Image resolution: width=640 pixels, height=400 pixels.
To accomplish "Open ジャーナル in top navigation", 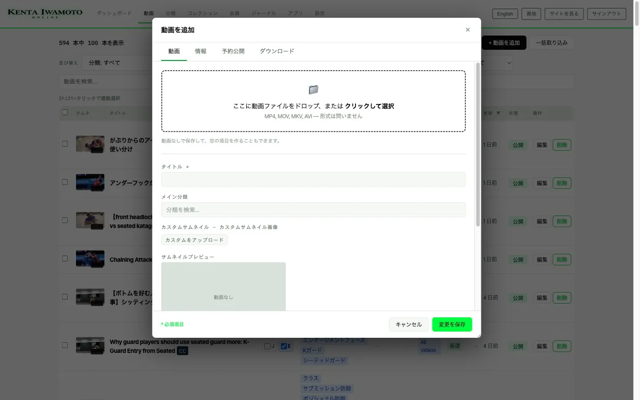I will coord(264,13).
